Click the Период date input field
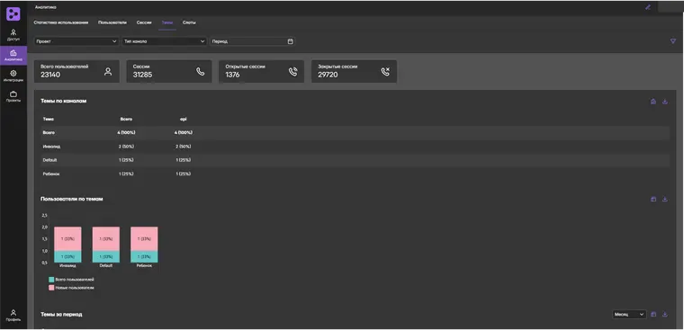Viewport: 684px width, 330px height. [252, 41]
